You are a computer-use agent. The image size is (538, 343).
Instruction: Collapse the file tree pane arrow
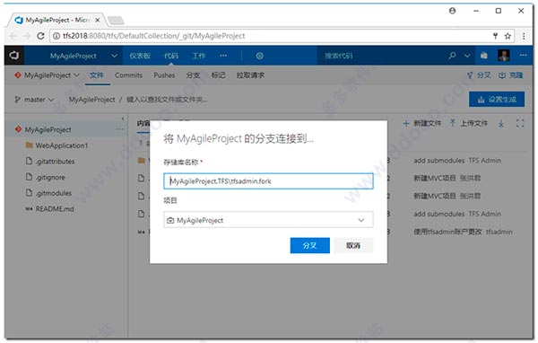pyautogui.click(x=123, y=119)
